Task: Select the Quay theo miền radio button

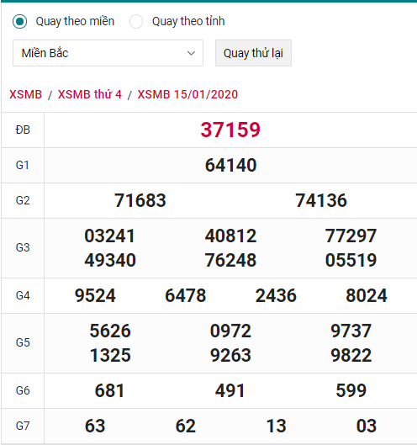Action: (20, 22)
